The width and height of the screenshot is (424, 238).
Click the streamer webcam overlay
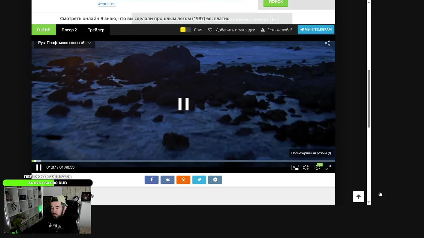[x=47, y=210]
